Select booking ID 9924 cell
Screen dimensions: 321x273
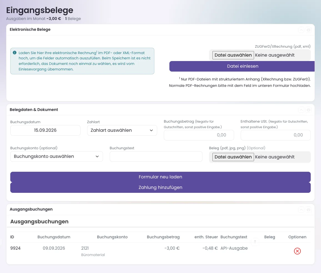coord(15,248)
